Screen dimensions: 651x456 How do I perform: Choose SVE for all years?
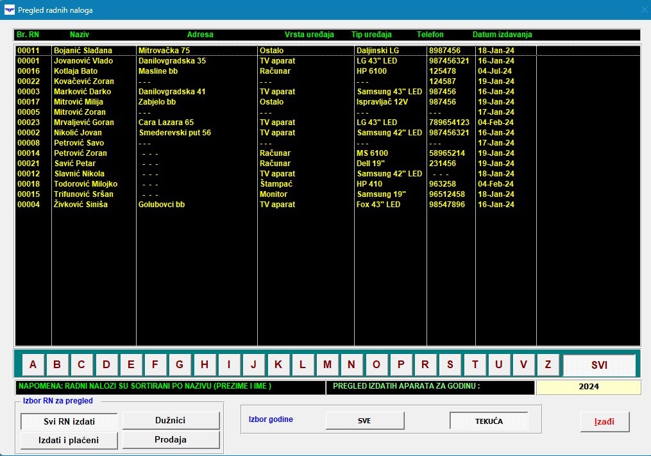pyautogui.click(x=364, y=421)
